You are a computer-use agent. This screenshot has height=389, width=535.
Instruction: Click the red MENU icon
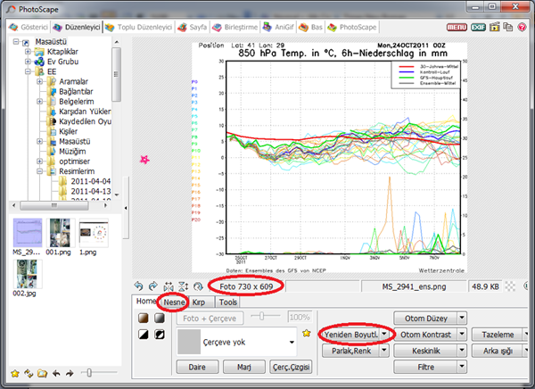point(457,28)
